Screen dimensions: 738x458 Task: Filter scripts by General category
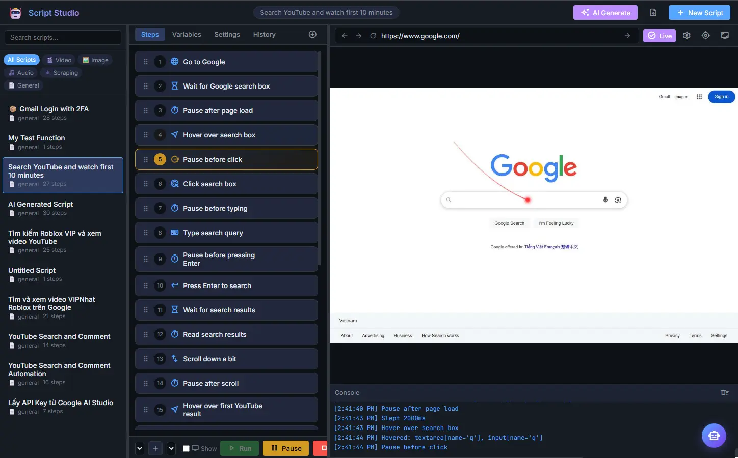pos(23,85)
